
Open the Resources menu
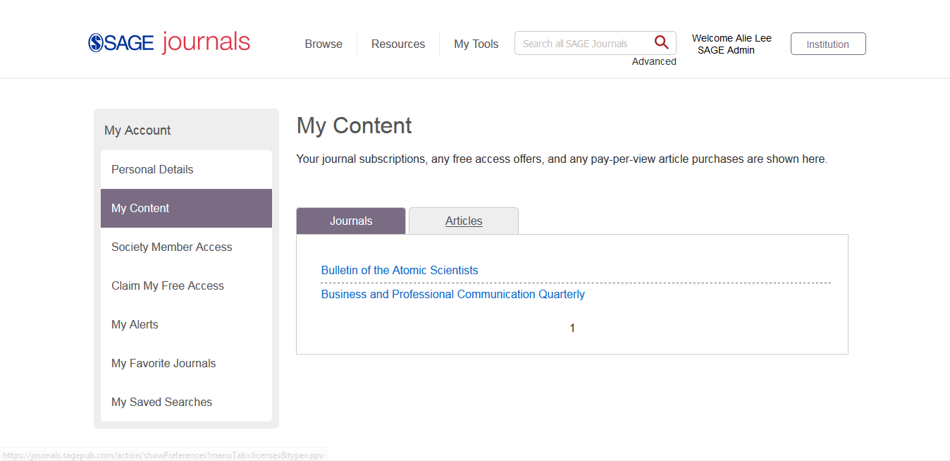(398, 44)
